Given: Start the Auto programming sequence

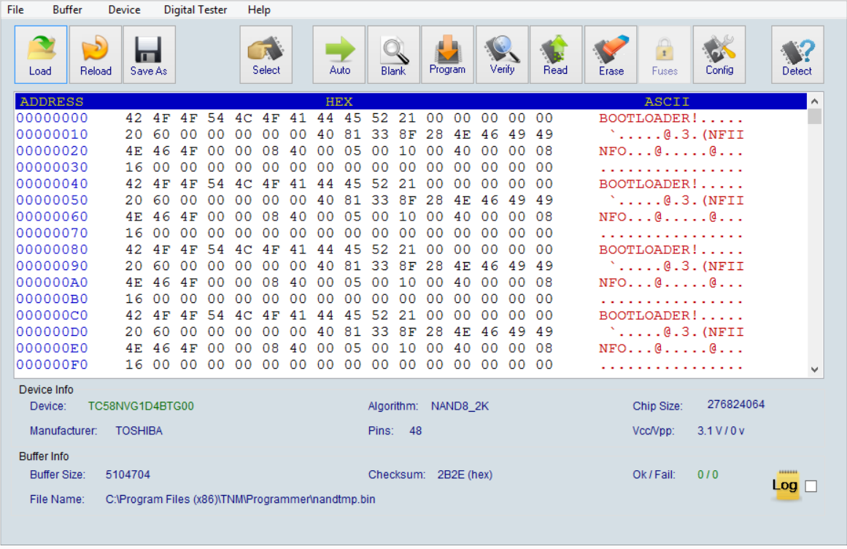Looking at the screenshot, I should coord(339,54).
